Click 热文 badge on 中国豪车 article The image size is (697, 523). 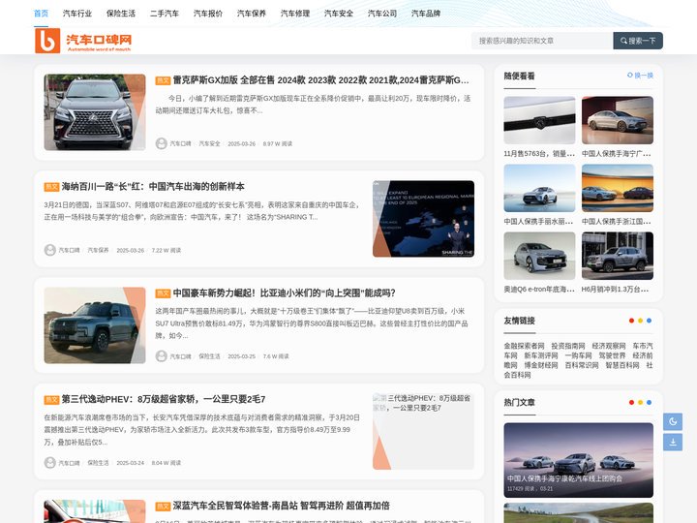coord(163,293)
